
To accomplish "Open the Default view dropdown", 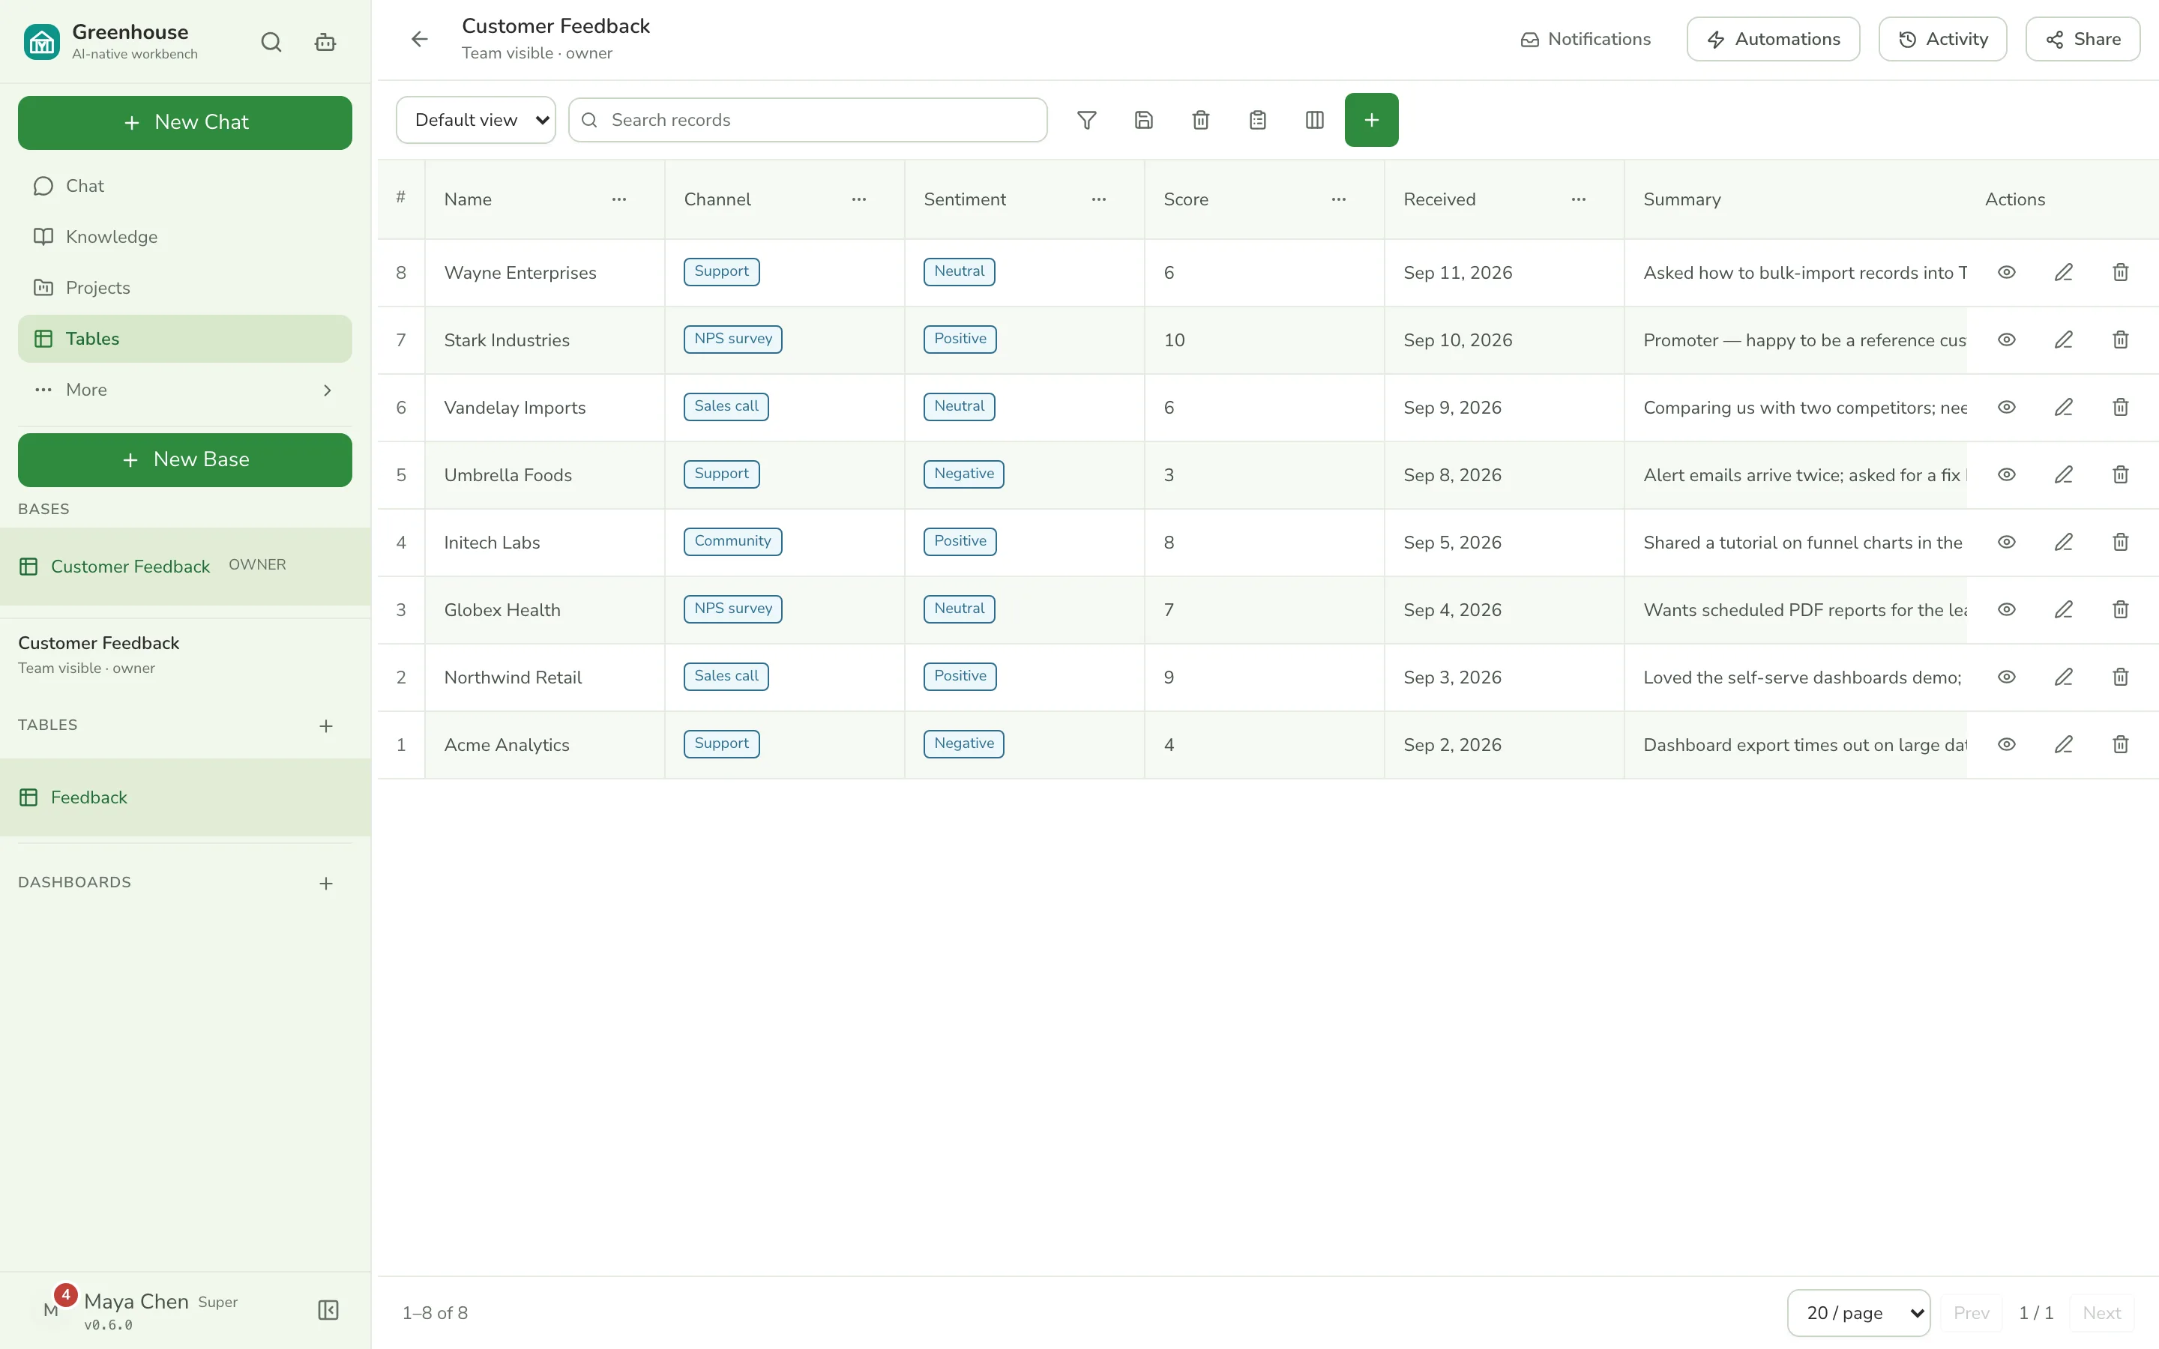I will tap(475, 120).
